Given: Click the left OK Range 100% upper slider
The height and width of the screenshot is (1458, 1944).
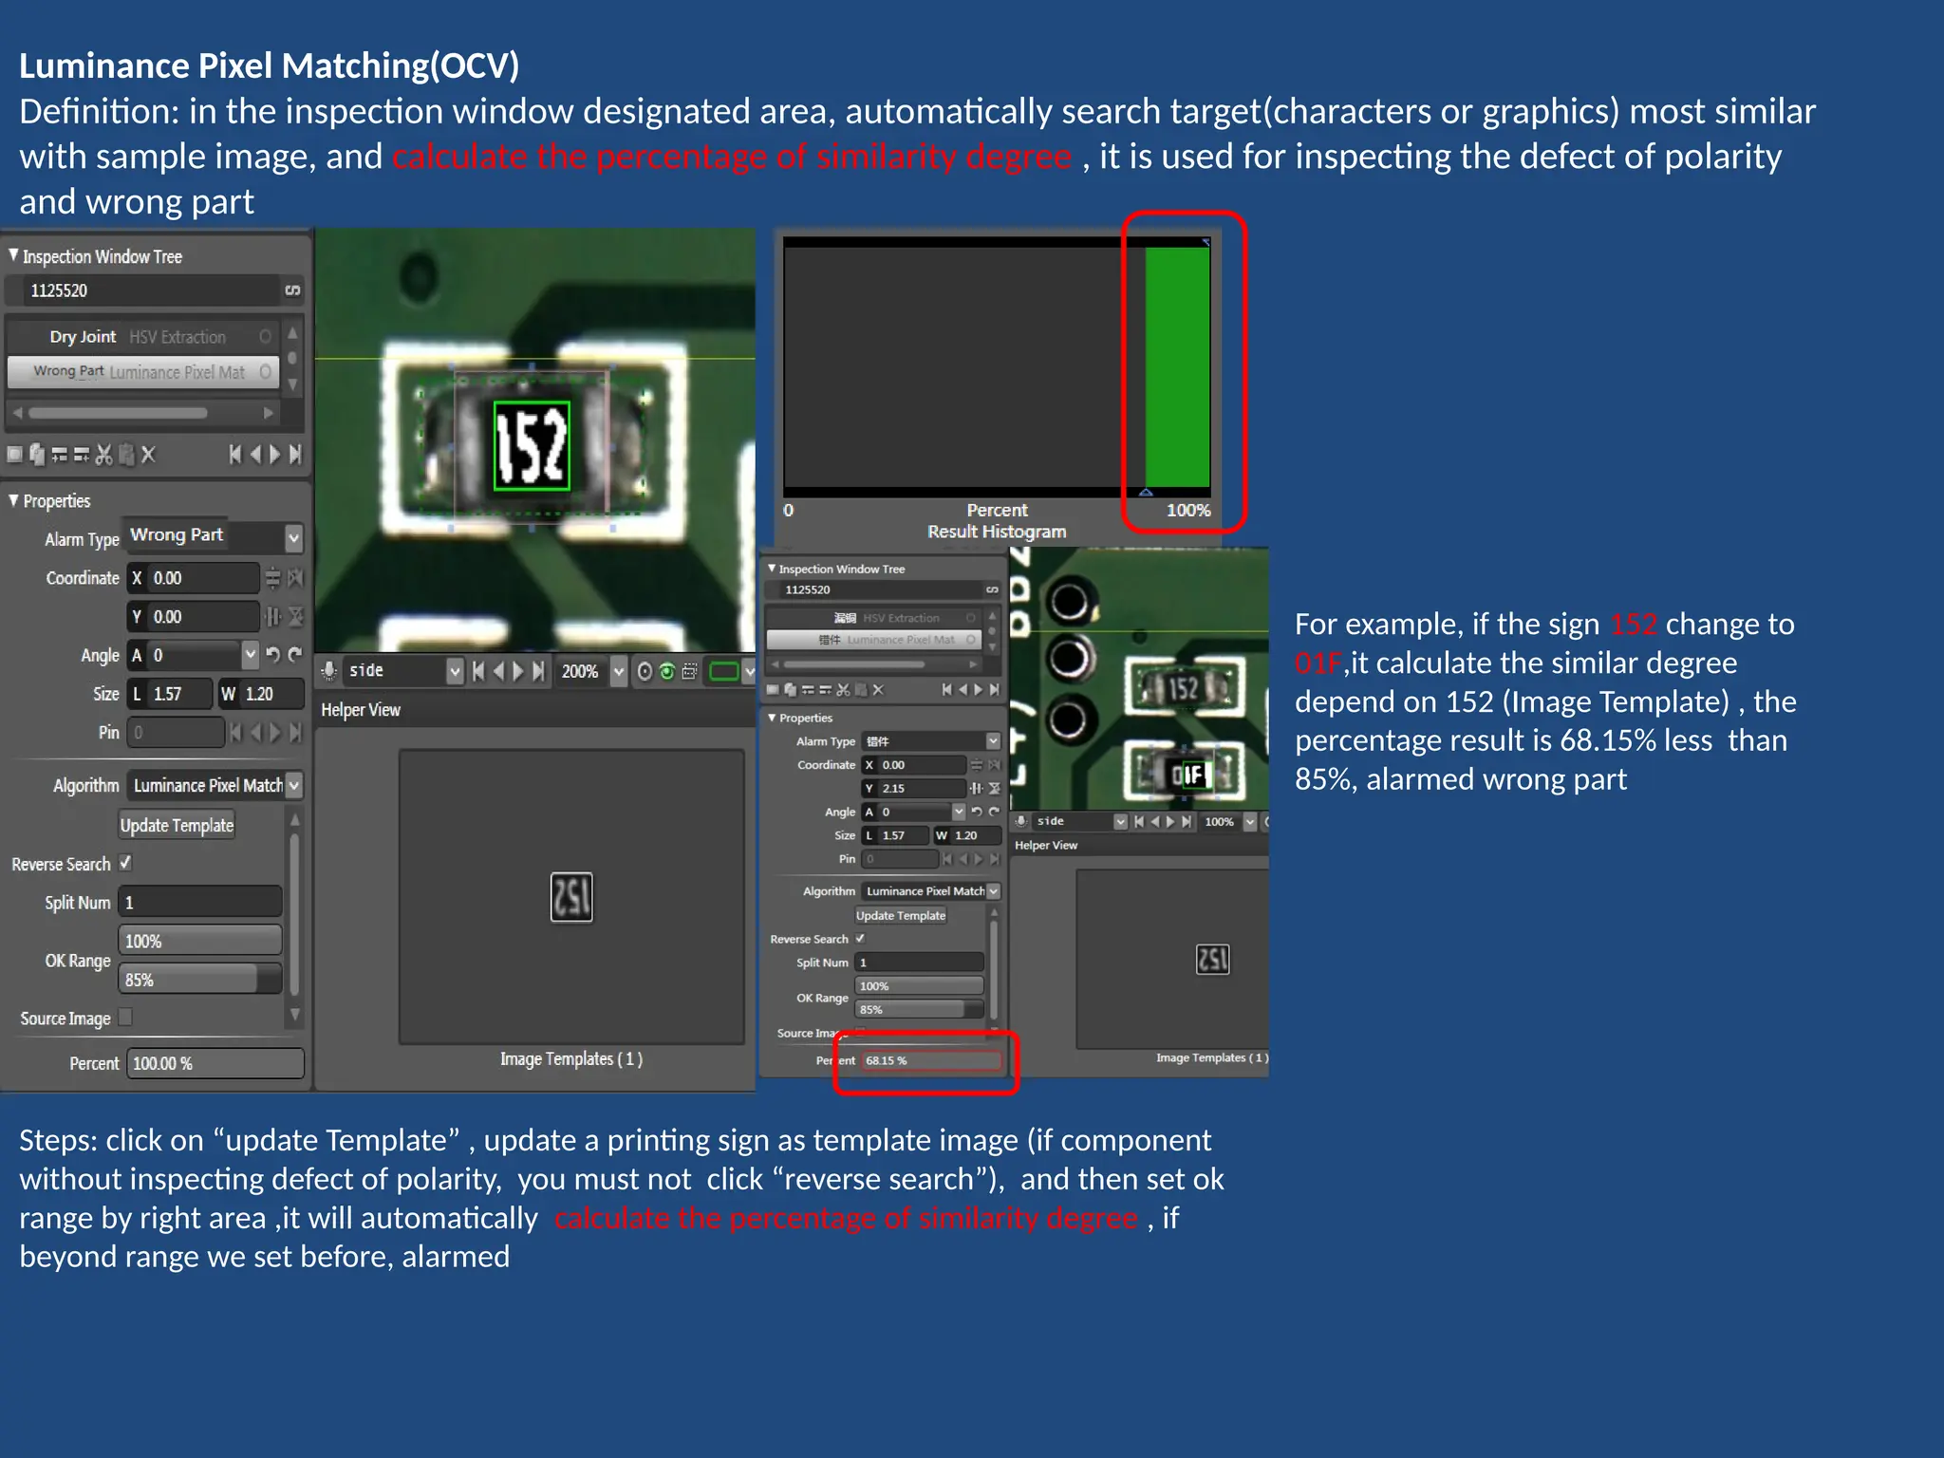Looking at the screenshot, I should click(x=200, y=941).
